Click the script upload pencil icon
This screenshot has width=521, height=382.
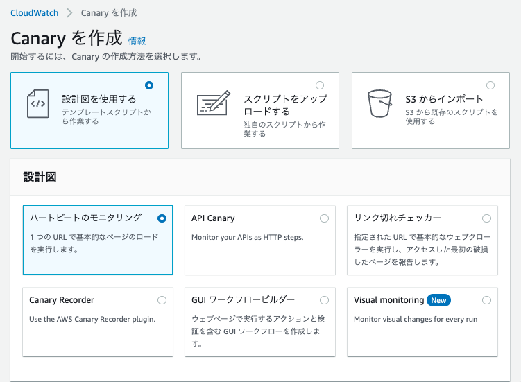coord(213,103)
